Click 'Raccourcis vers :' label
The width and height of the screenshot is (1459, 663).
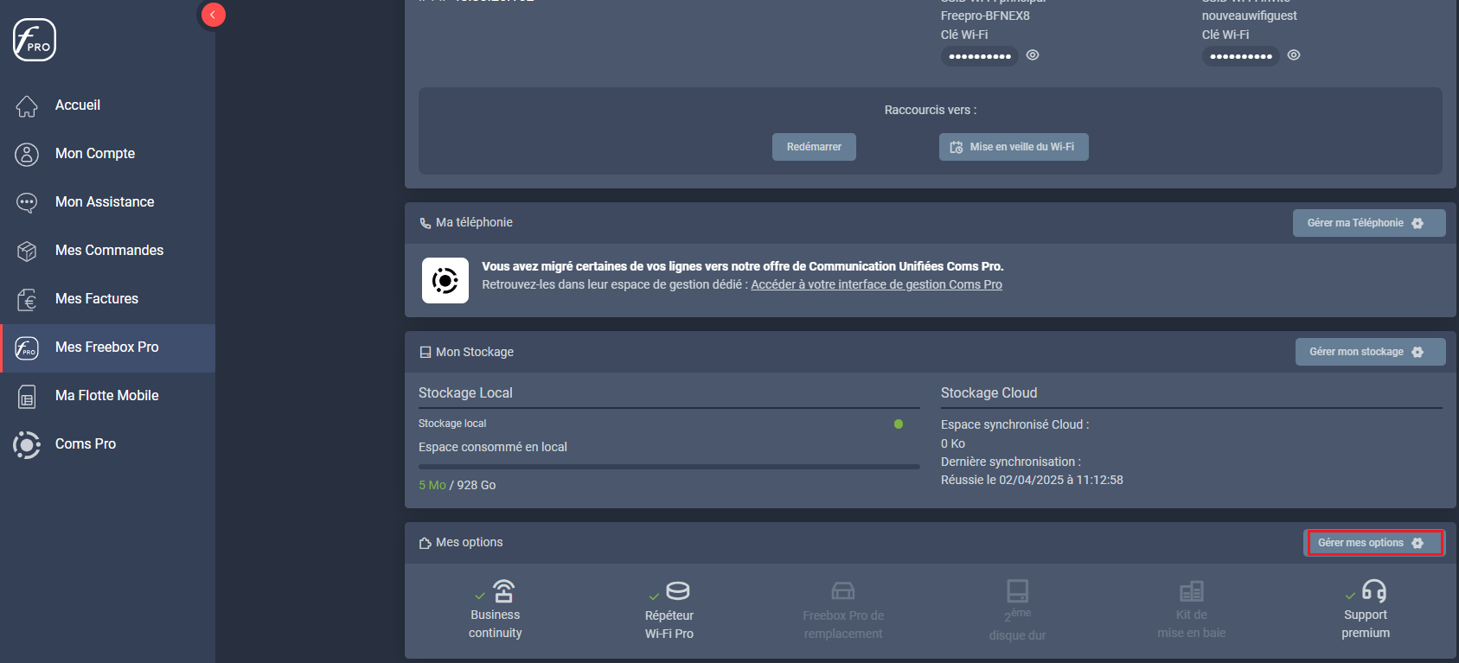click(x=931, y=110)
